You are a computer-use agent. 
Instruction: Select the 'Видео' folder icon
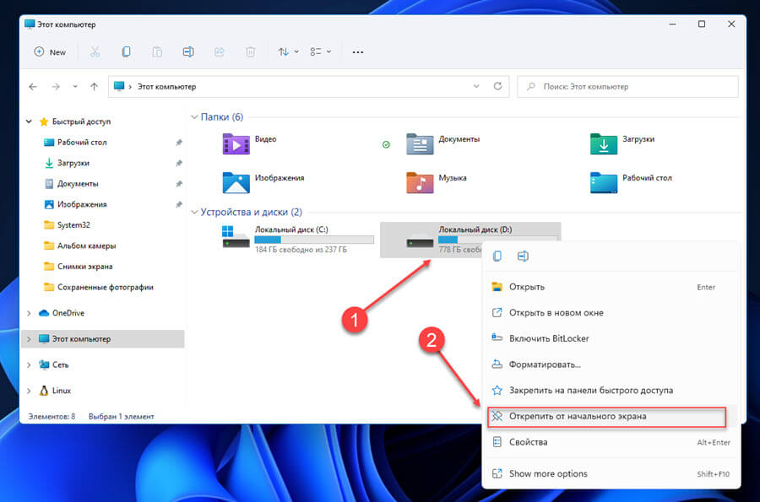(x=236, y=143)
